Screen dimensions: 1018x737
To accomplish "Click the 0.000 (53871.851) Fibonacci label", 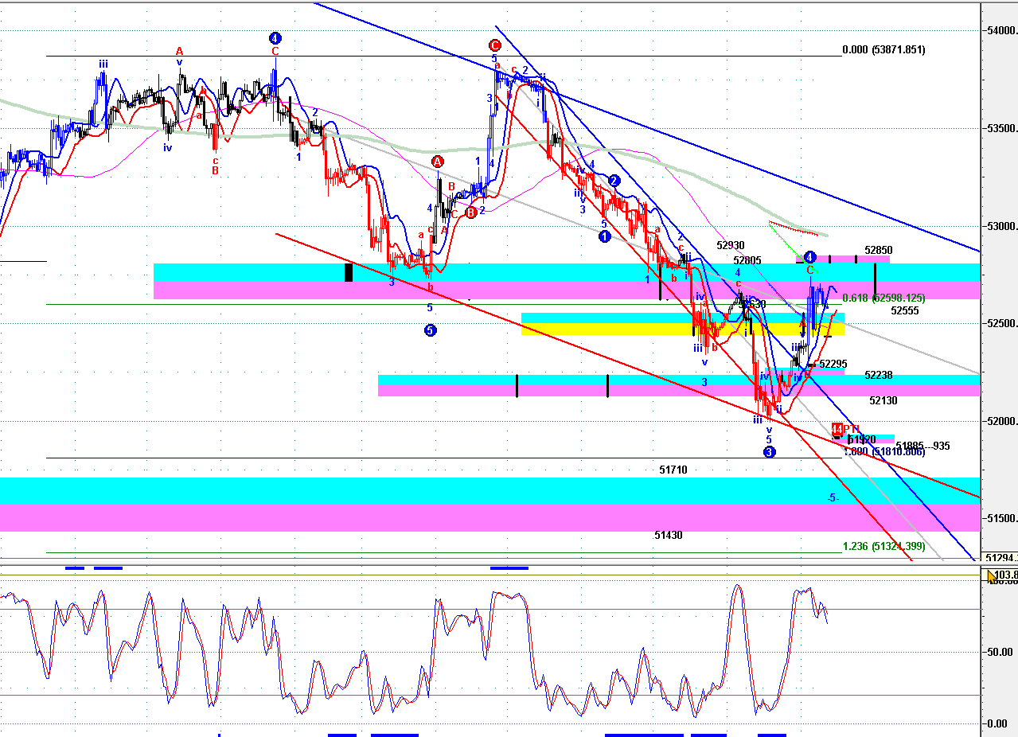I will pyautogui.click(x=883, y=49).
